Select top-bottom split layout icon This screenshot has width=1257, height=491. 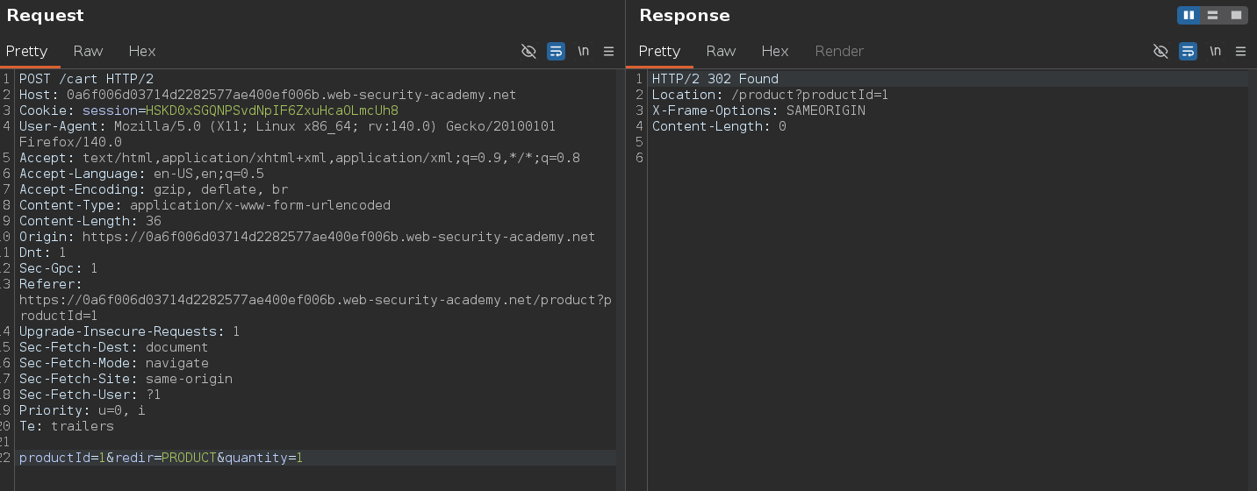click(x=1212, y=15)
